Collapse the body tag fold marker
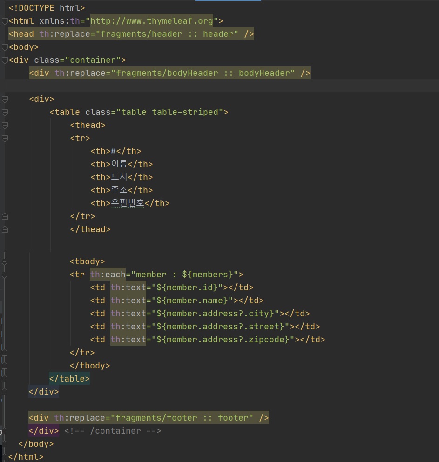The height and width of the screenshot is (462, 439). [4, 47]
